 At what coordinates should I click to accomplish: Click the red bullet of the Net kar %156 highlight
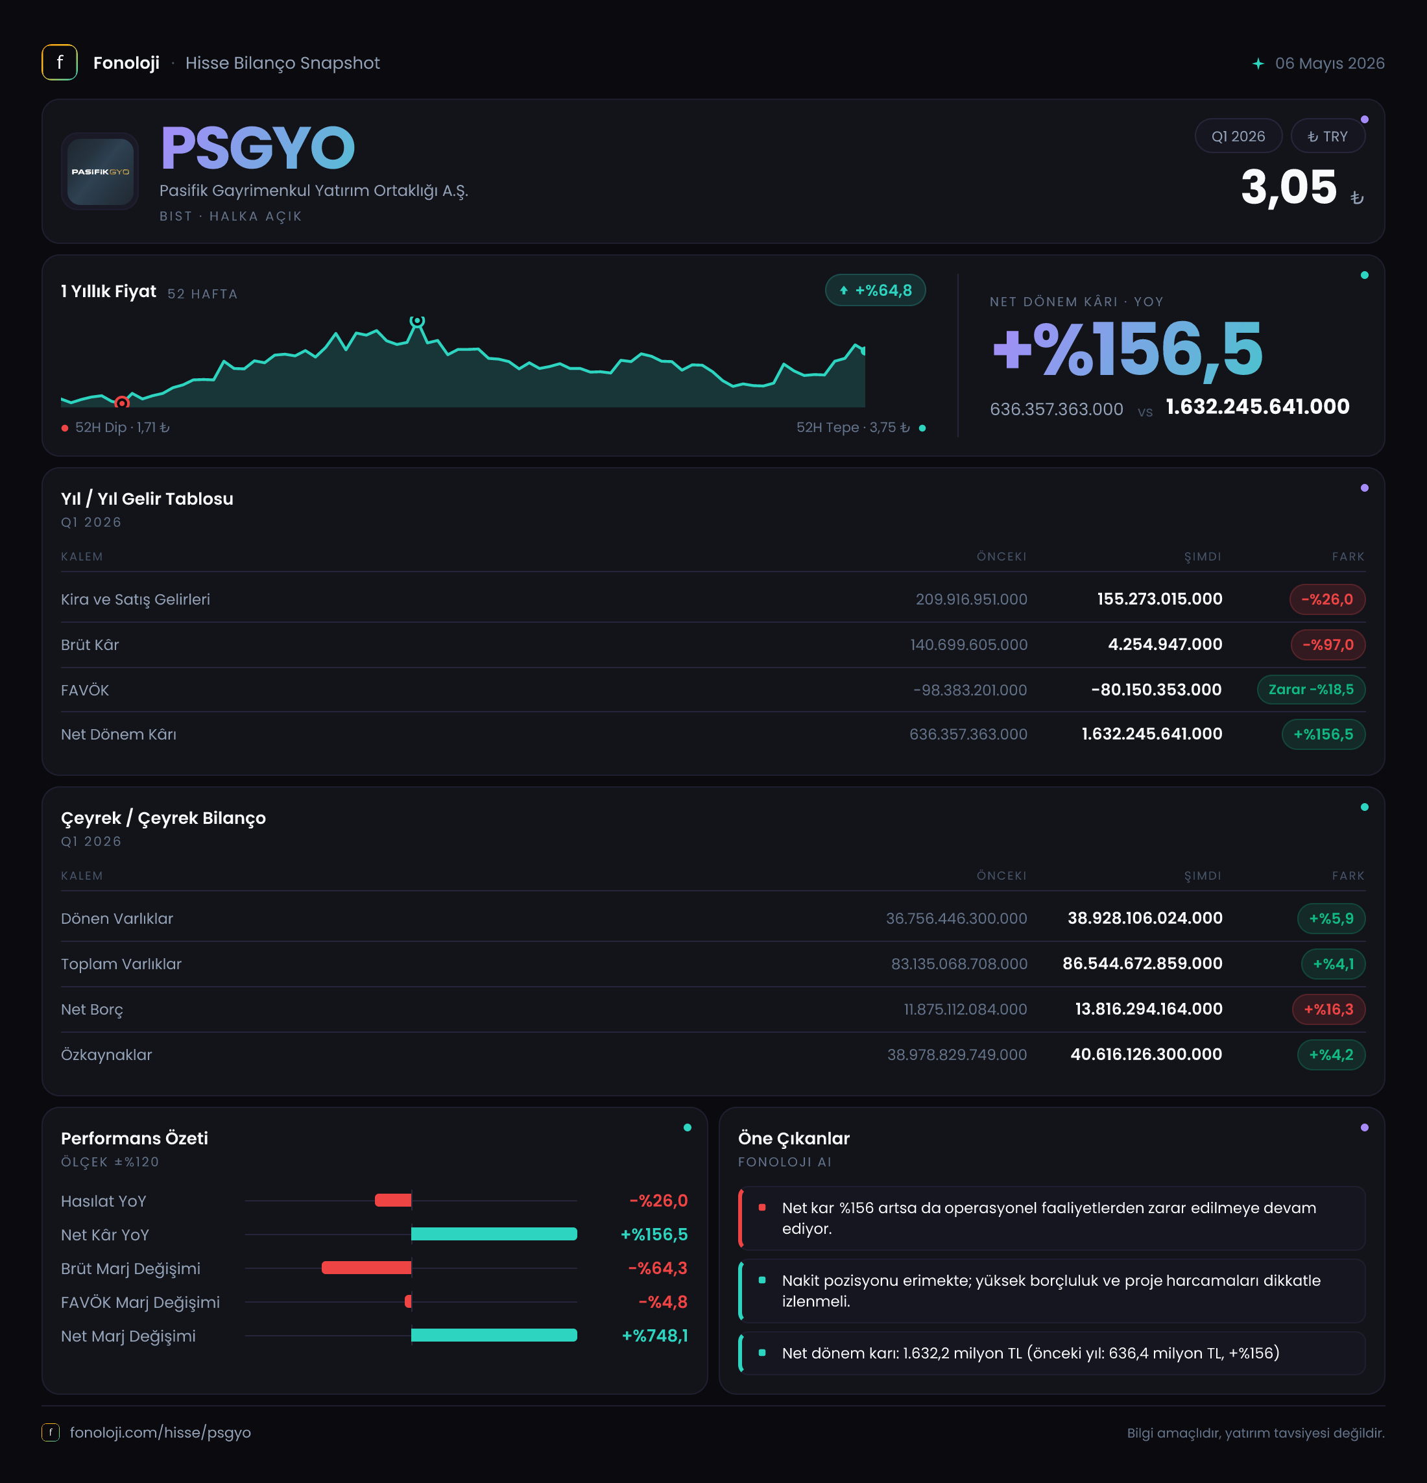pos(762,1207)
